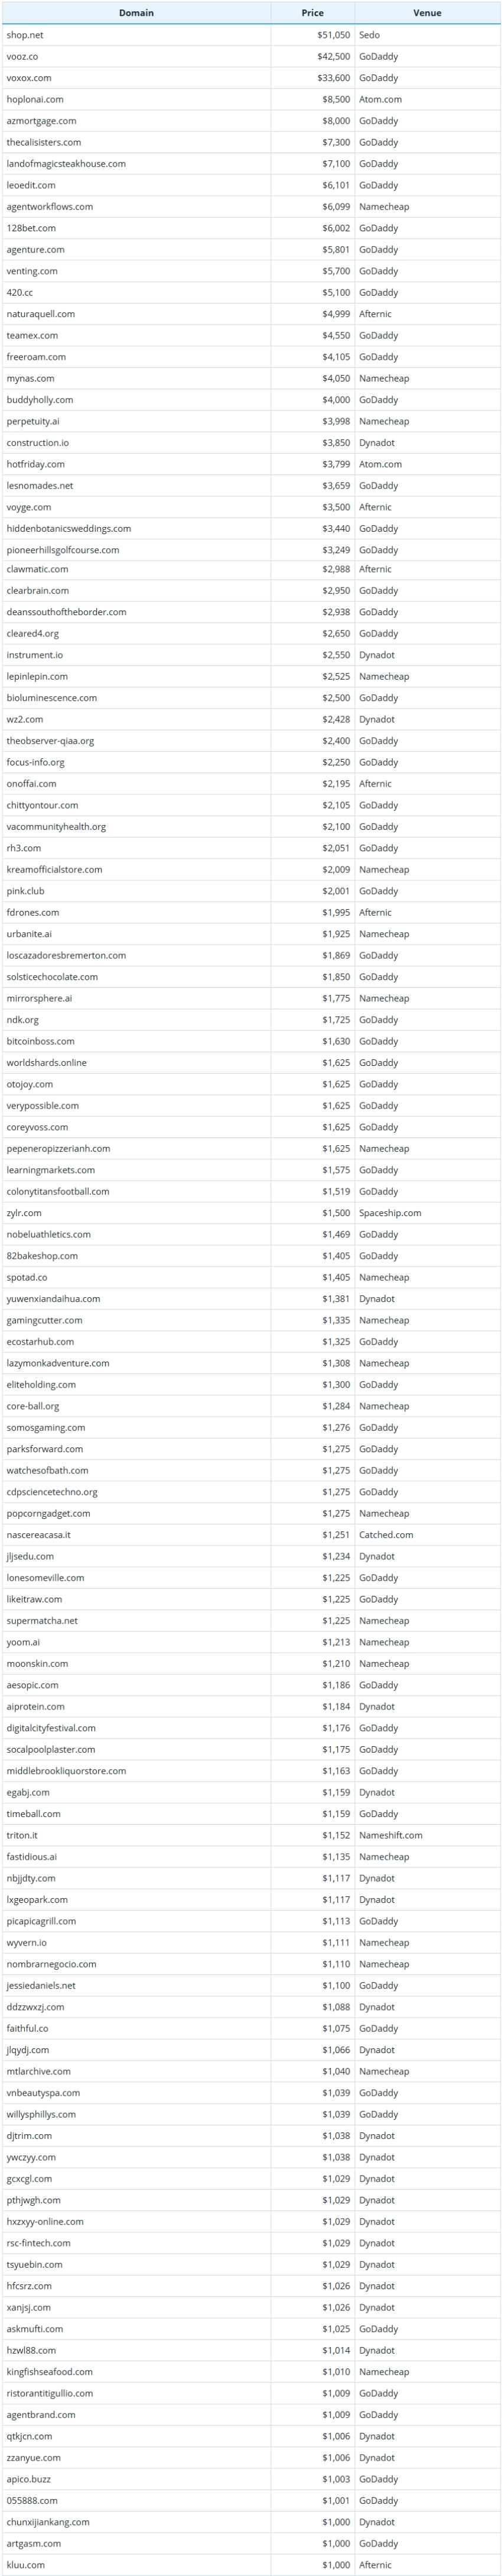502x2576 pixels.
Task: Select the kluu.com domain row
Action: tap(250, 2564)
